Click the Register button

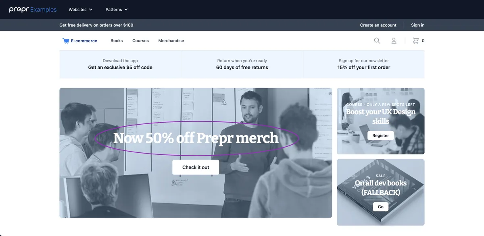click(x=381, y=135)
